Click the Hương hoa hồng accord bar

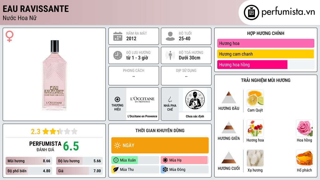click(266, 64)
